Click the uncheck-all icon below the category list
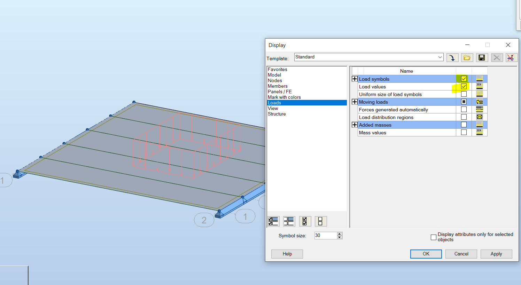521x285 pixels. click(x=321, y=221)
